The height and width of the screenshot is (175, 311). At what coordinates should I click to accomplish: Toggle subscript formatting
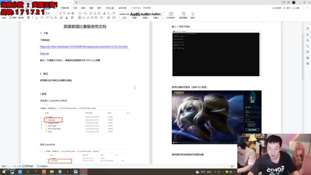click(x=51, y=17)
